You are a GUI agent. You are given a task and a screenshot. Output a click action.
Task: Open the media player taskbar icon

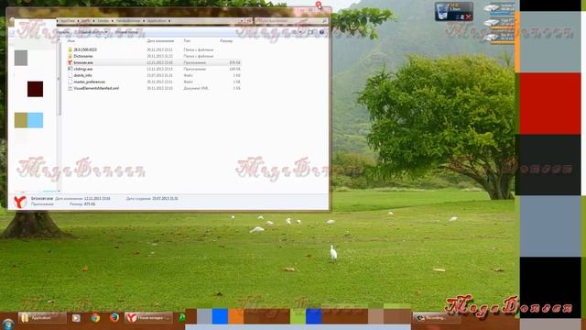pyautogui.click(x=76, y=318)
